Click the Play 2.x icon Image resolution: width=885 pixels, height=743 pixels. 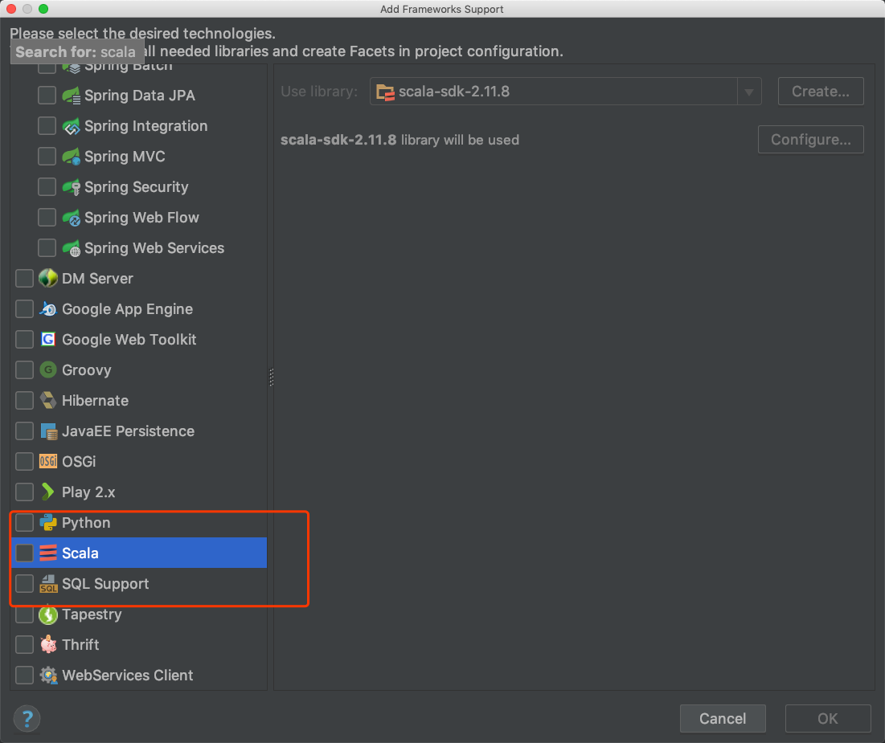tap(48, 492)
